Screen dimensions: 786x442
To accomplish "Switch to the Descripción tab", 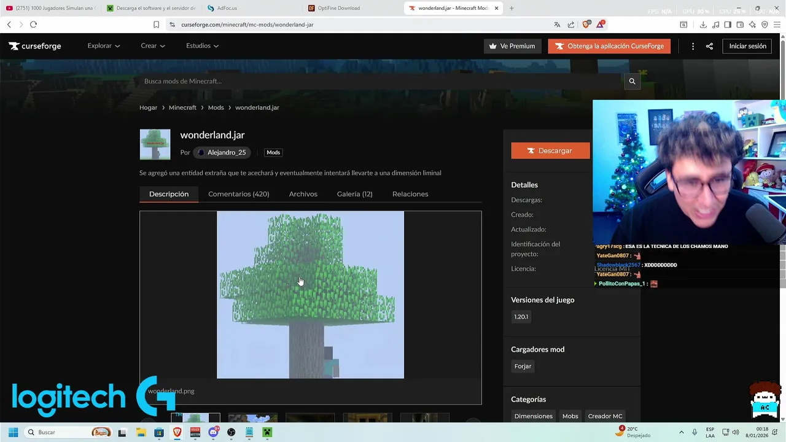I will (x=169, y=194).
